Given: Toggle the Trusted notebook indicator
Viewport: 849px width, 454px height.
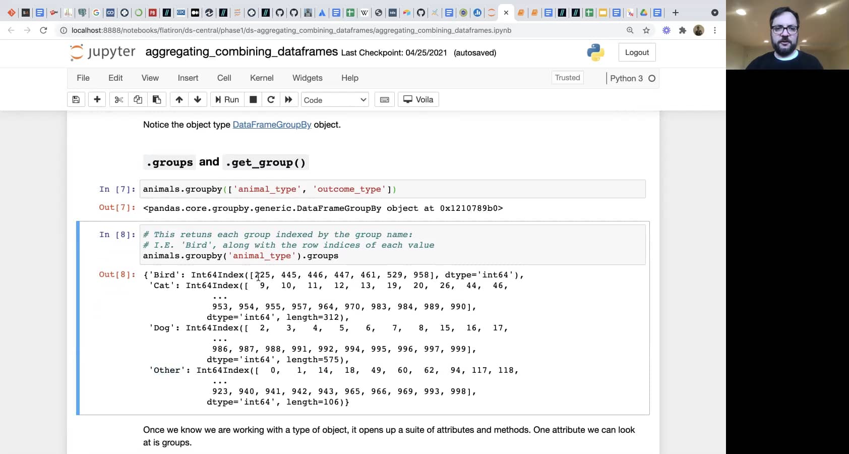Looking at the screenshot, I should [567, 78].
